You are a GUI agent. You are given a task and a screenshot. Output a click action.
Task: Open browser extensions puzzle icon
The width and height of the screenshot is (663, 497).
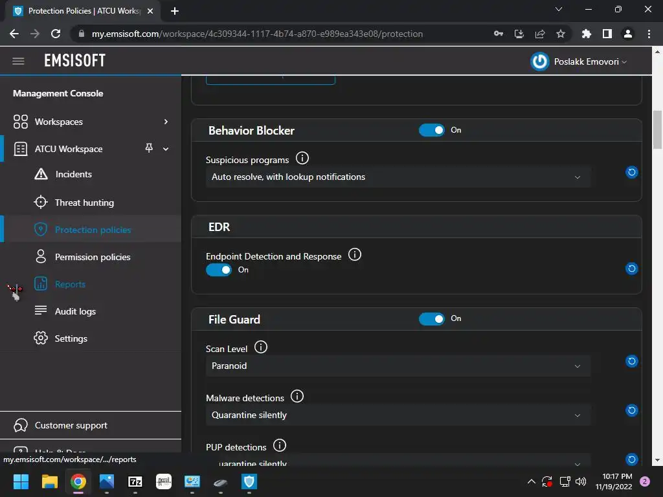[586, 34]
